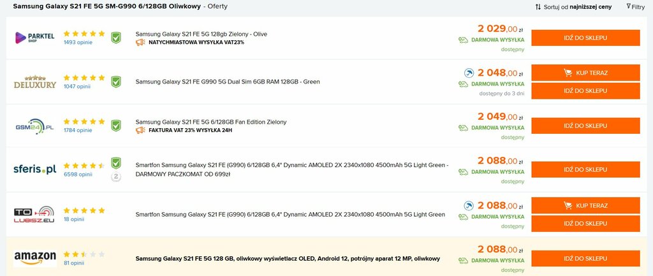Screen dimensions: 653x276
Task: Click IDŹ DO SKLEPU for sferis.pl offer
Action: coord(585,170)
